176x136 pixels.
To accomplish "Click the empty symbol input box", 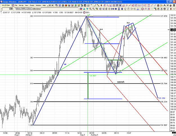I will [6, 9].
